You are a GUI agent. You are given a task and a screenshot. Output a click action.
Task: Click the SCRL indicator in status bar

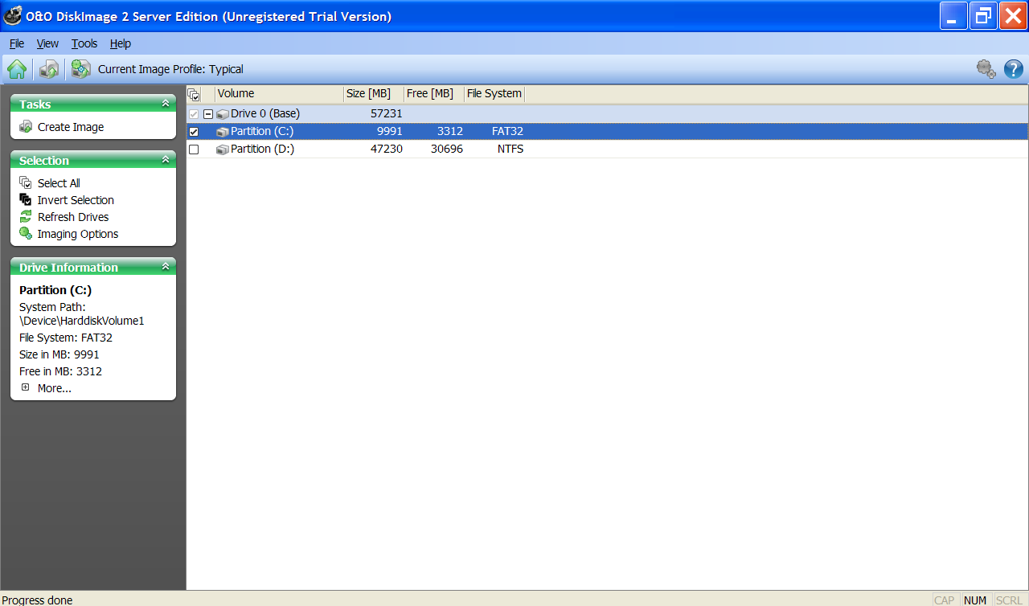[1009, 600]
